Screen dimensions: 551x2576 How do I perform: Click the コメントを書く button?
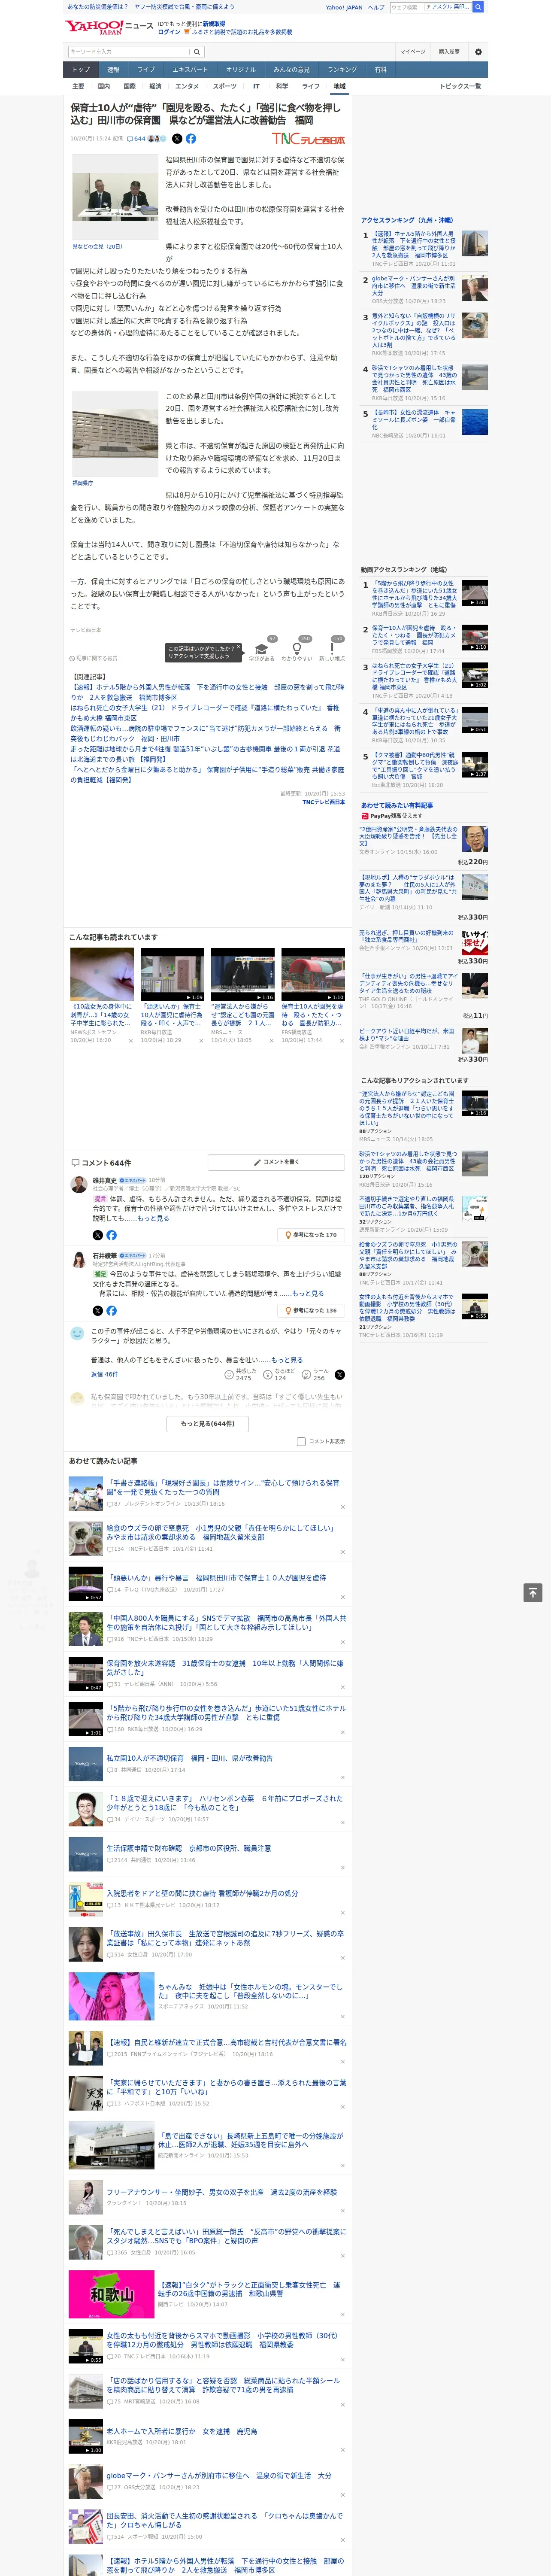coord(276,1162)
